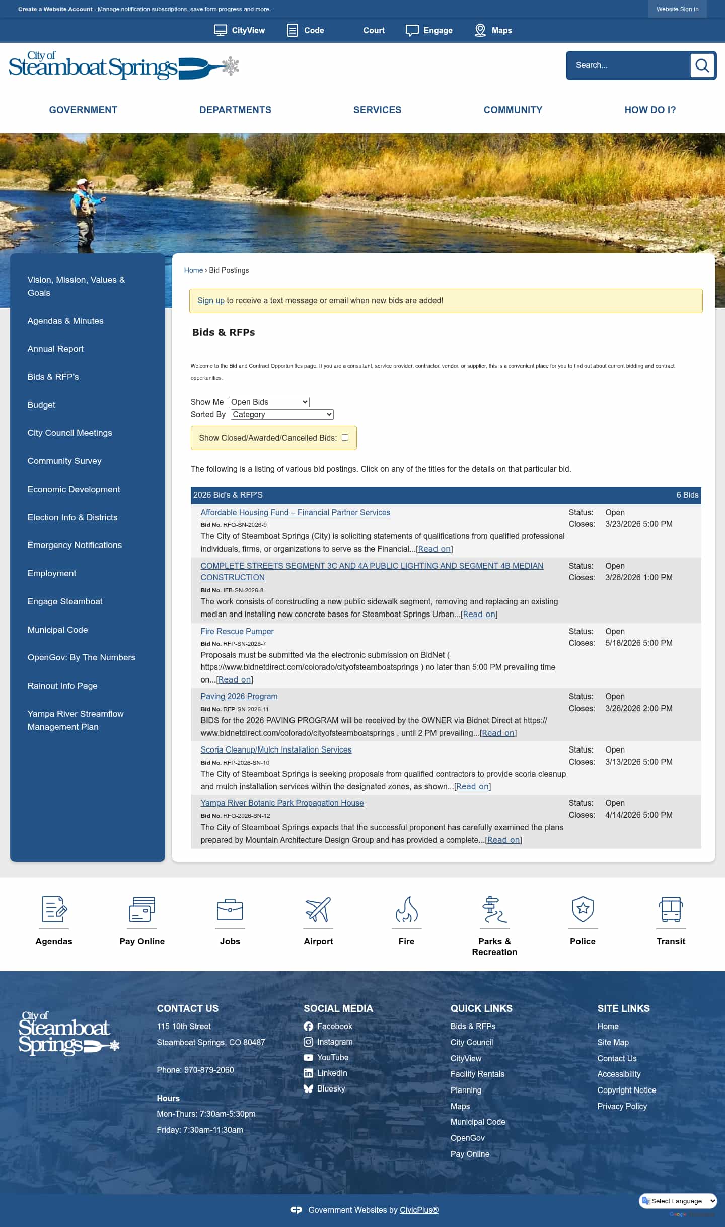Image resolution: width=725 pixels, height=1227 pixels.
Task: Open the SERVICES main menu
Action: [377, 110]
